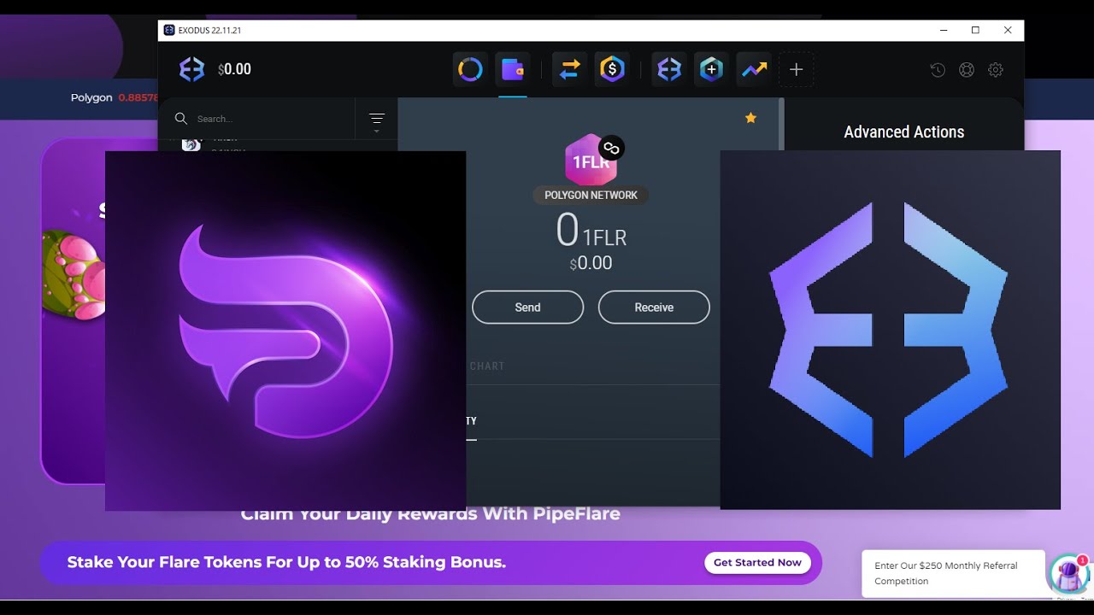Open the Settings gear in Exodus
Image resolution: width=1094 pixels, height=615 pixels.
coord(996,70)
